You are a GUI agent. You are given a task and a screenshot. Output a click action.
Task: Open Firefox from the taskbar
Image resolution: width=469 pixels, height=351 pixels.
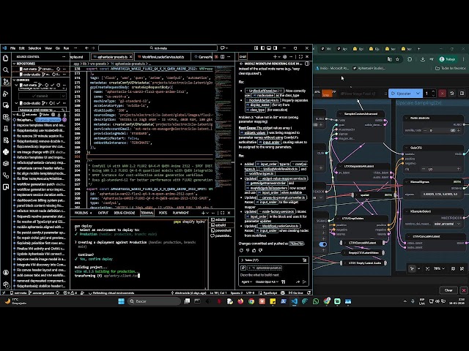240,301
